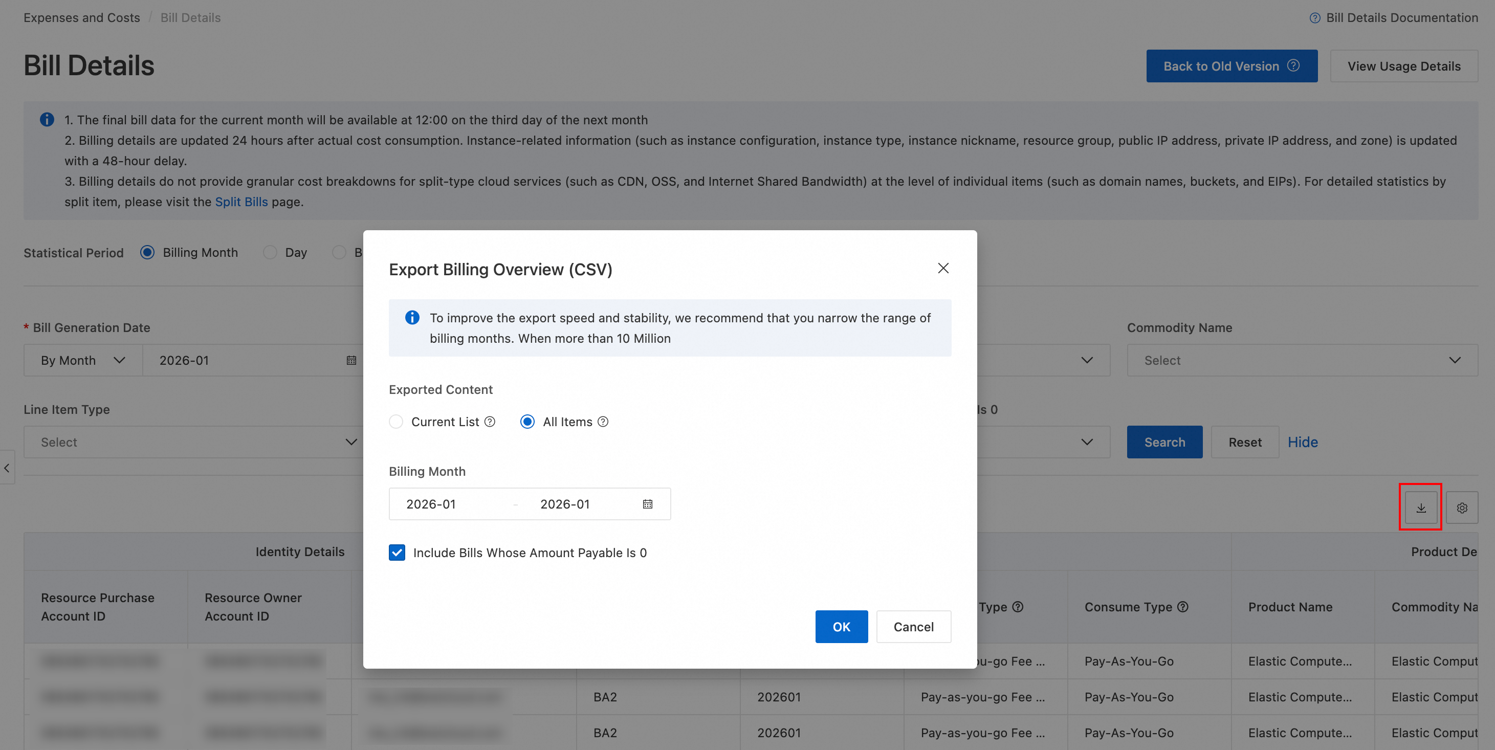Open column settings gear icon
The image size is (1495, 750).
pos(1462,508)
